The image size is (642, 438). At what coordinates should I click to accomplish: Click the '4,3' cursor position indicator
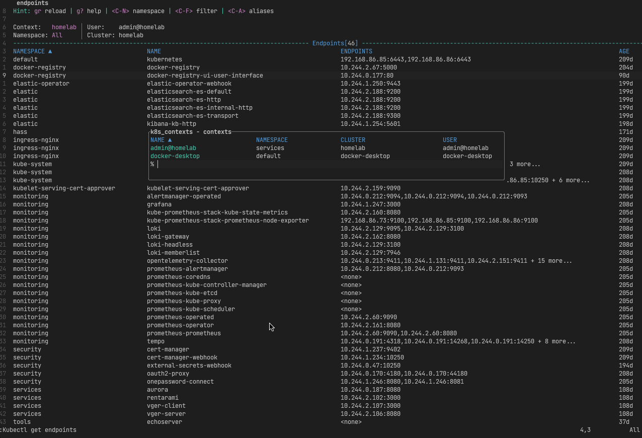[585, 430]
